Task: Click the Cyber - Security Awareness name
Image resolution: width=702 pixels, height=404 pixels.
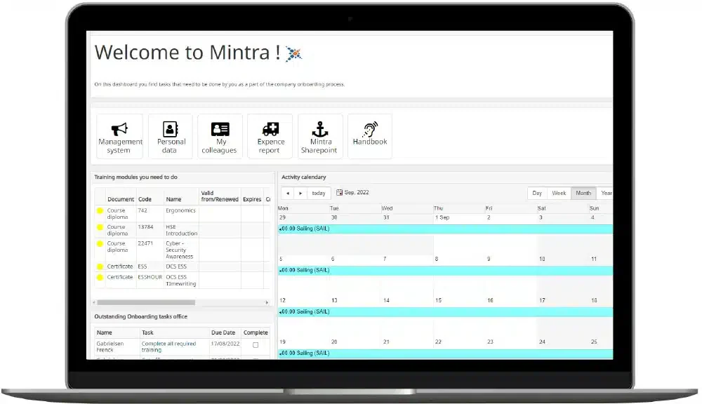Action: pos(180,250)
